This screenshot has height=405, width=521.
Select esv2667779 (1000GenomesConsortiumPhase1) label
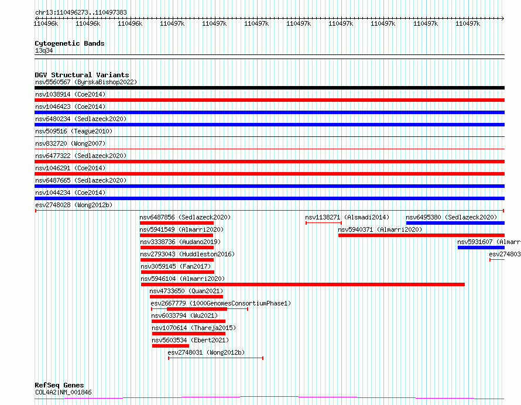(221, 303)
